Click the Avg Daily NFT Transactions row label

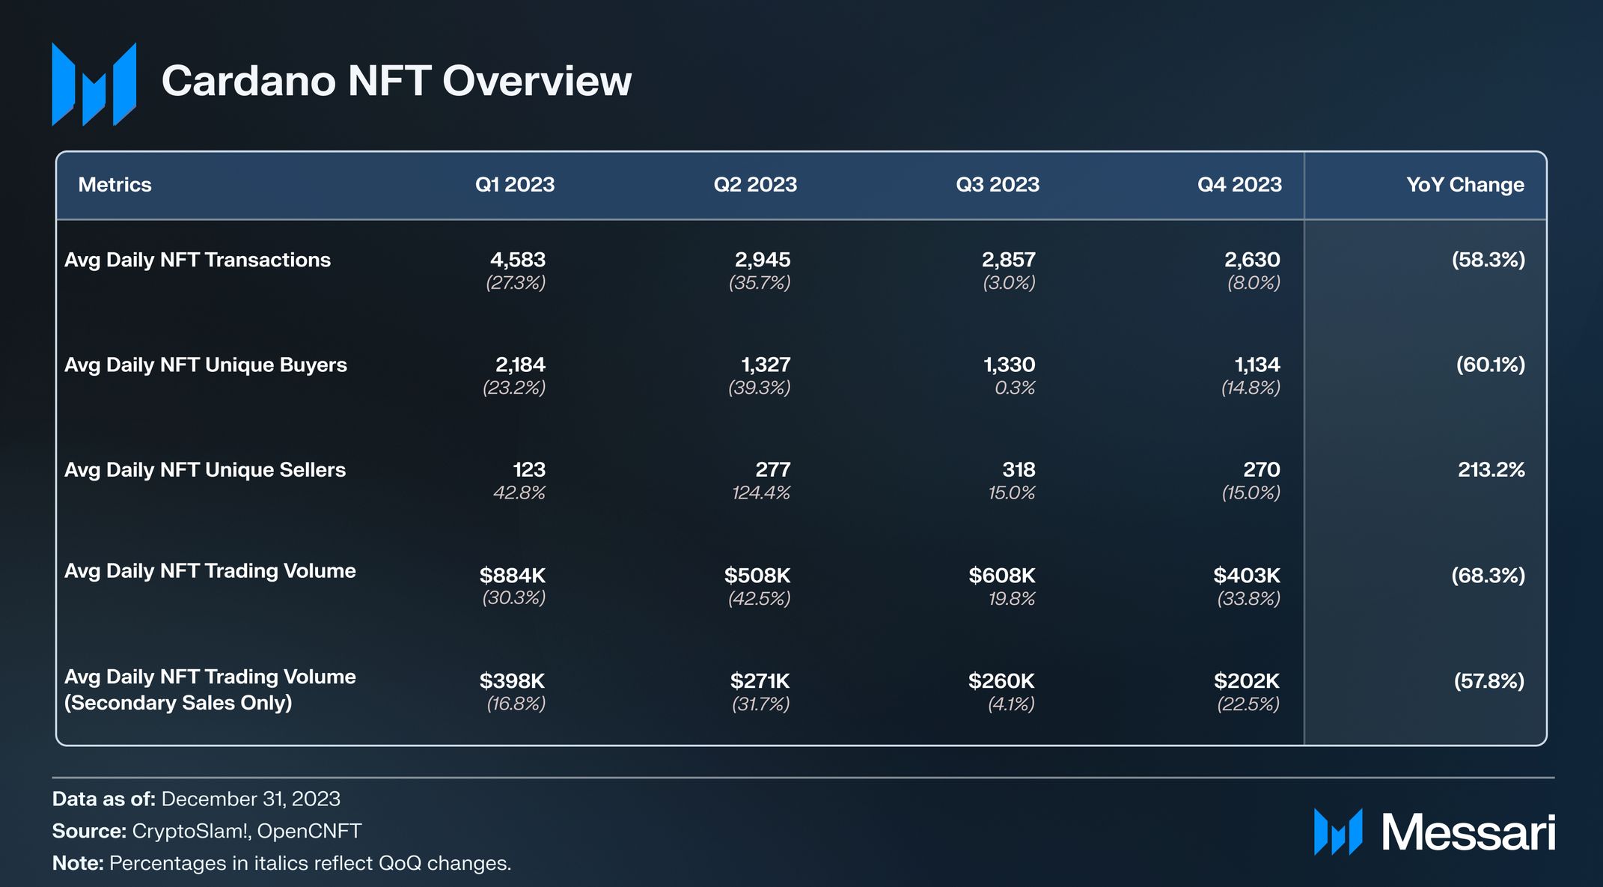(x=197, y=260)
